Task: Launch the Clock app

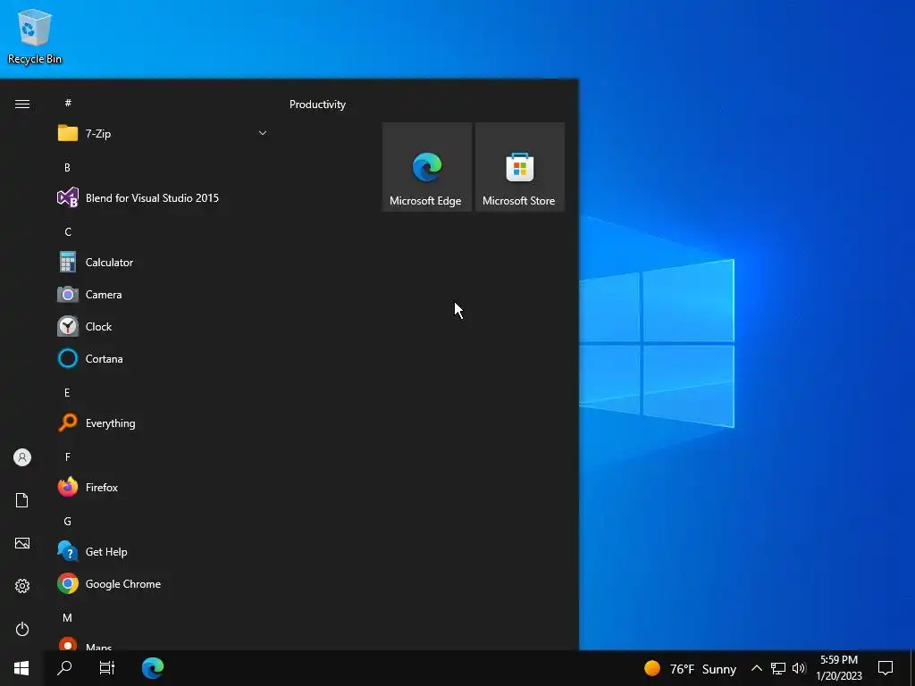Action: click(x=164, y=327)
